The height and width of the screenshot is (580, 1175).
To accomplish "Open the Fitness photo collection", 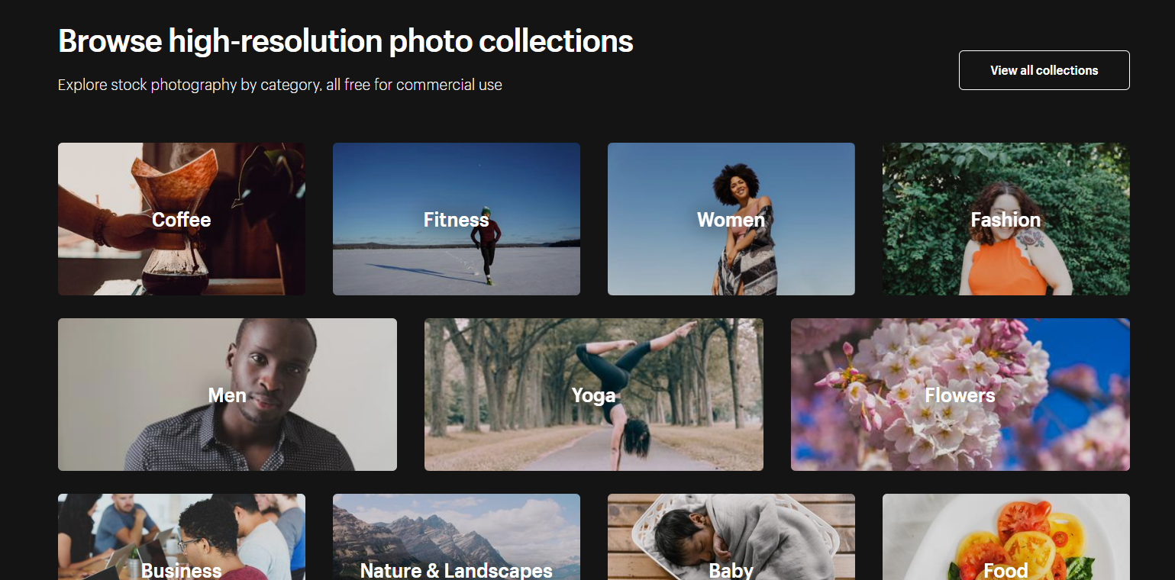I will 457,219.
